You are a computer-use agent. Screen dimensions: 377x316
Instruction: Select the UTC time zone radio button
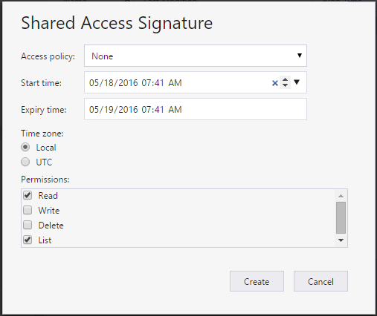coord(25,162)
